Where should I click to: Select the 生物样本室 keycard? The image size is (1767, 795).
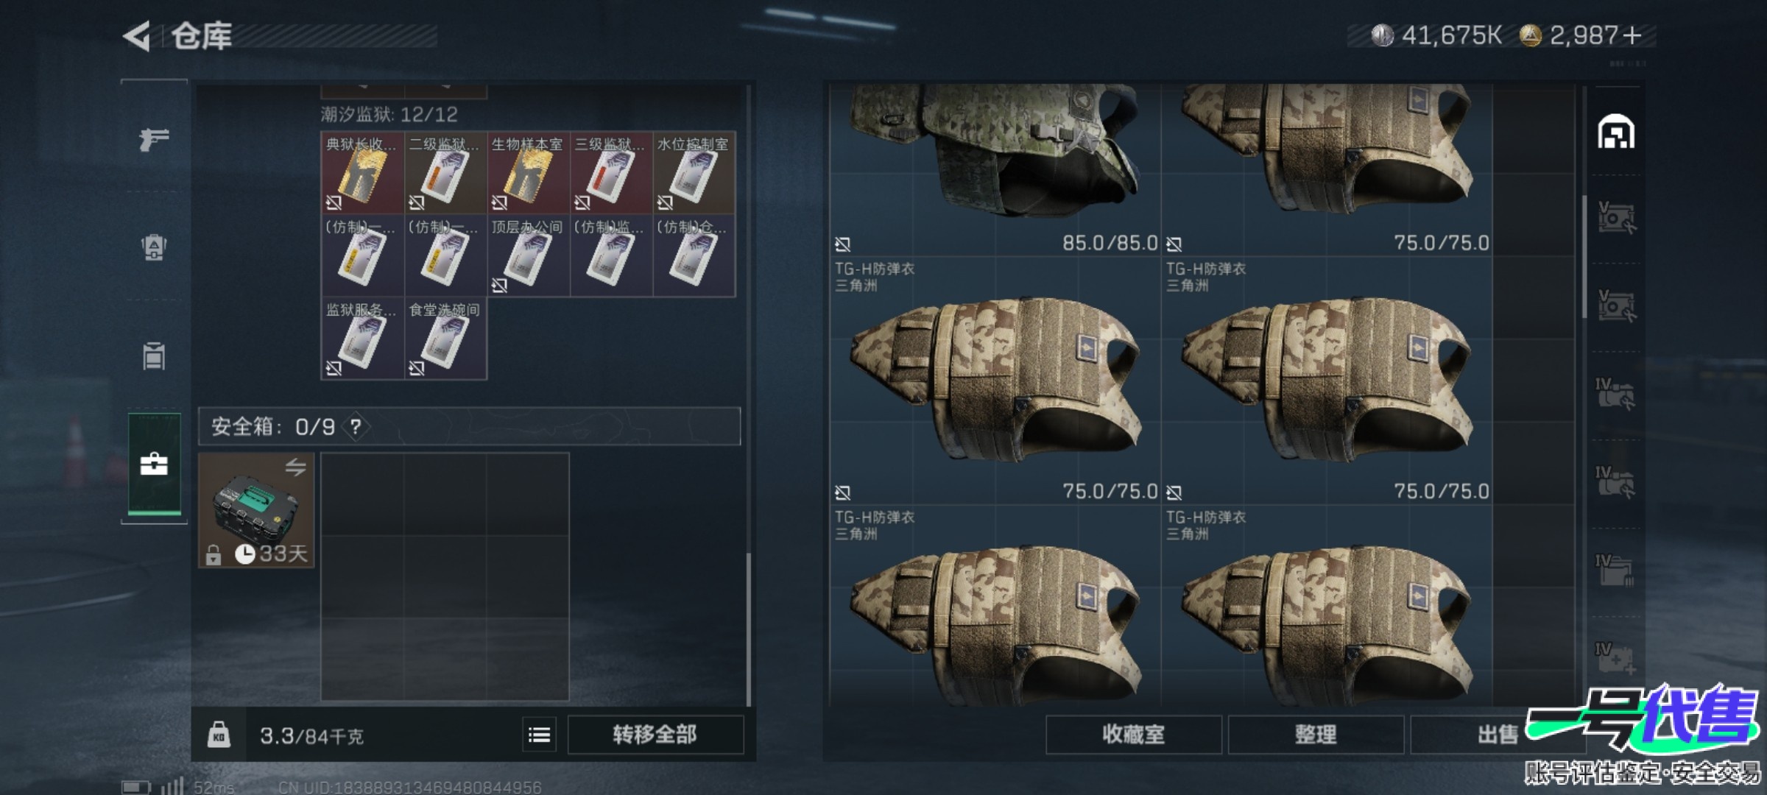[x=528, y=173]
